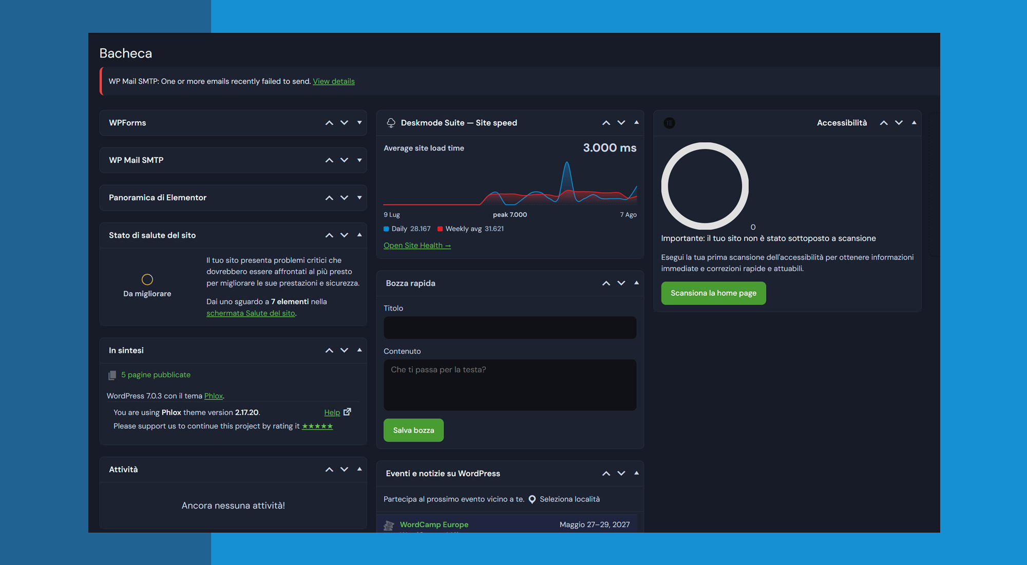Collapse Eventi e notizie su WordPress panel
Image resolution: width=1027 pixels, height=565 pixels.
637,473
